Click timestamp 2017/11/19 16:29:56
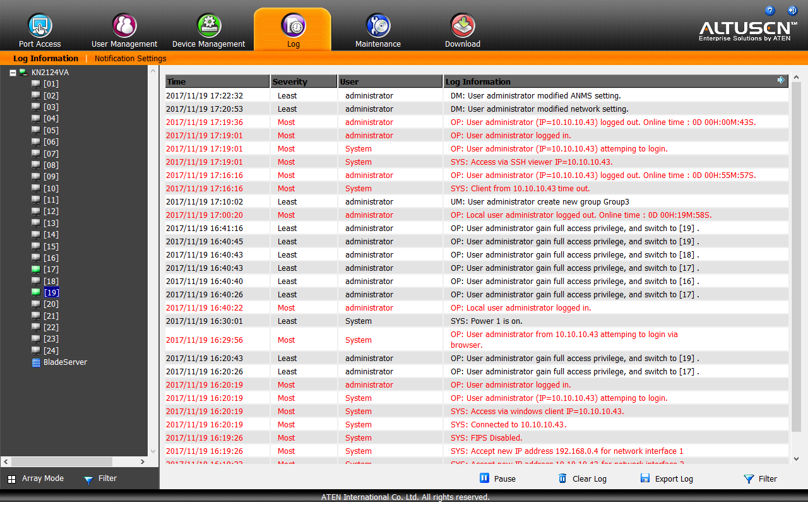Screen dimensions: 808x505 coord(205,340)
